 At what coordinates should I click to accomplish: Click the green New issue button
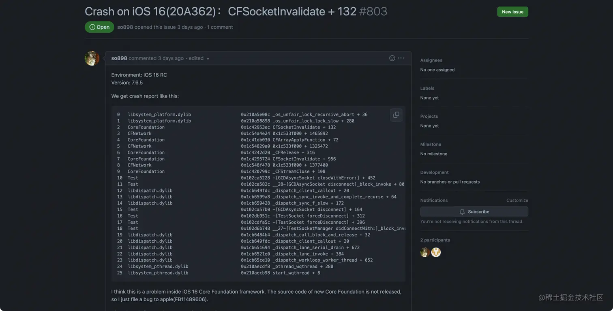coord(512,12)
